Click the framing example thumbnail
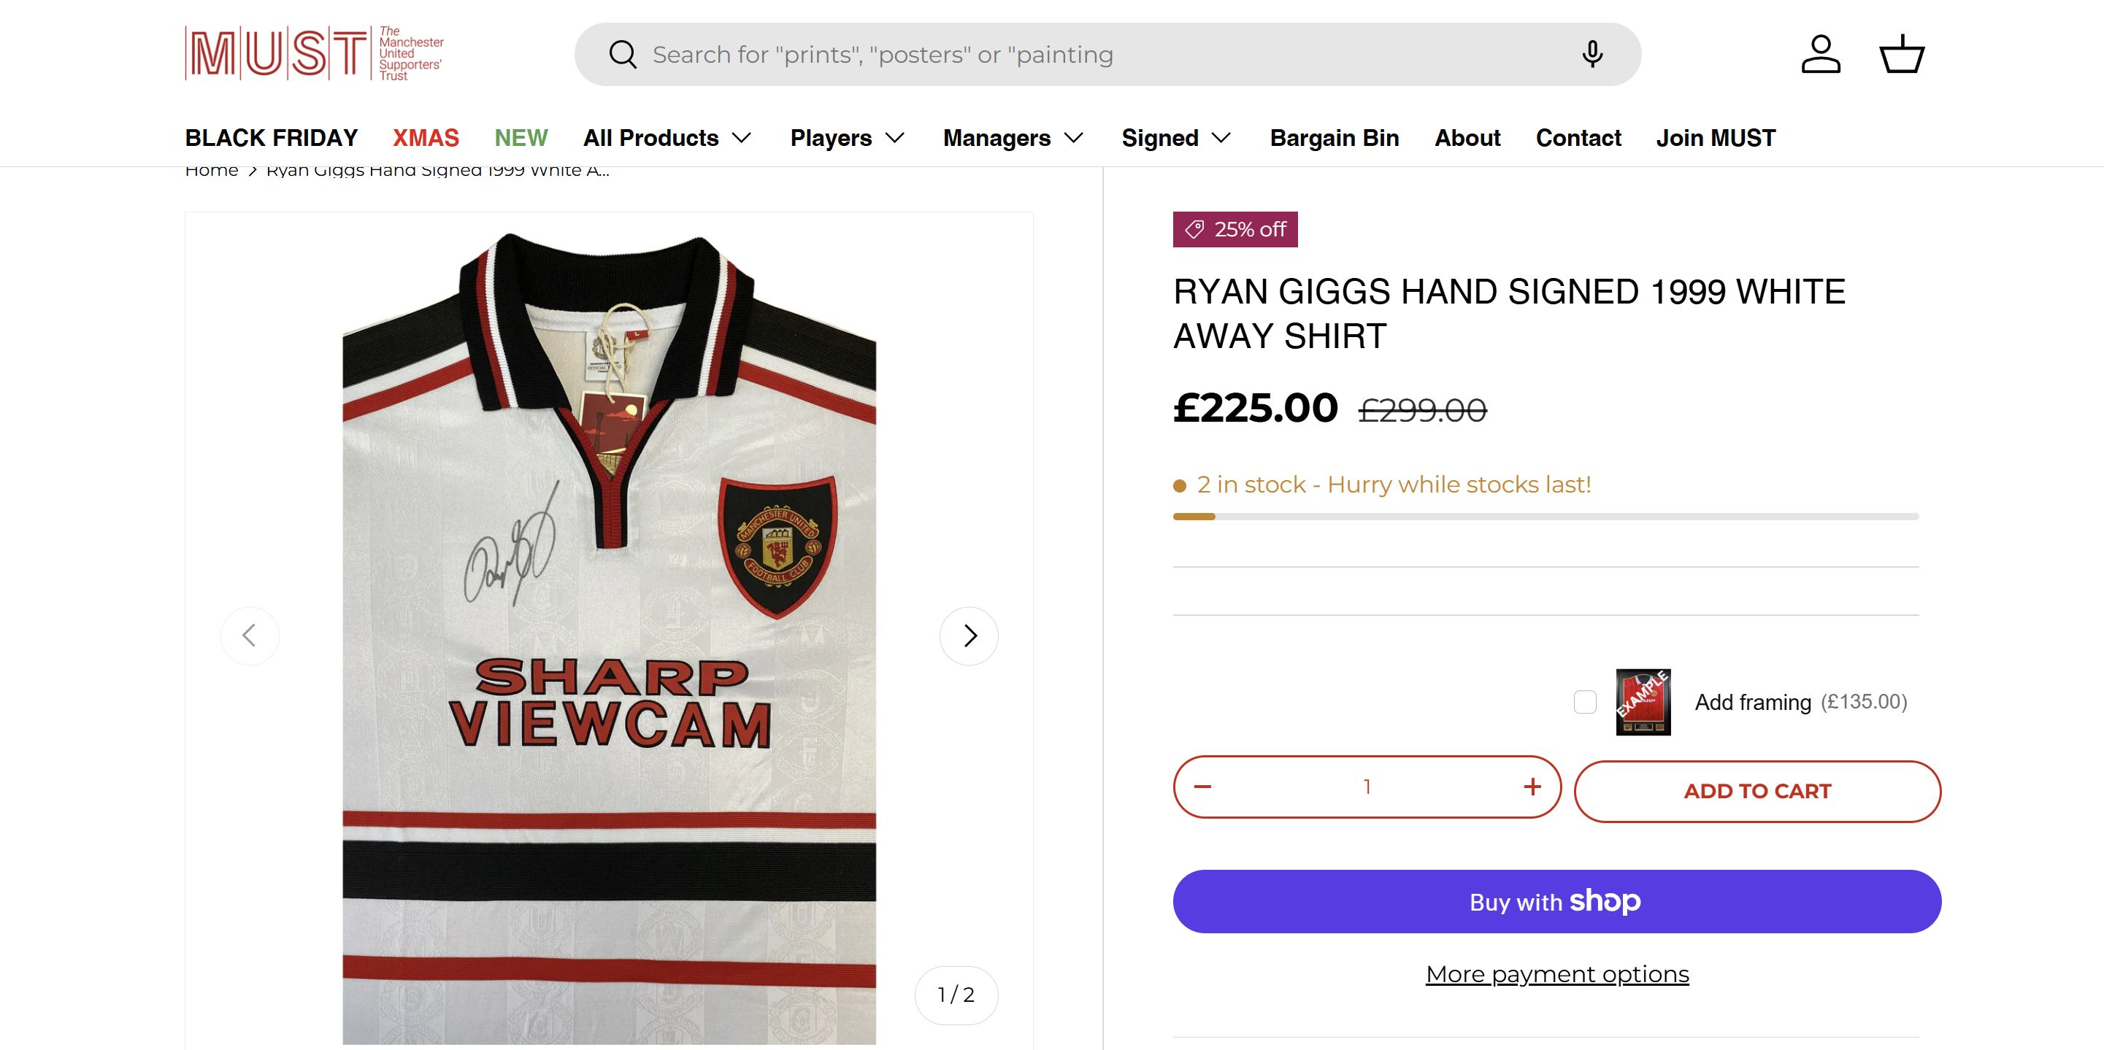Viewport: 2104px width, 1050px height. tap(1643, 702)
